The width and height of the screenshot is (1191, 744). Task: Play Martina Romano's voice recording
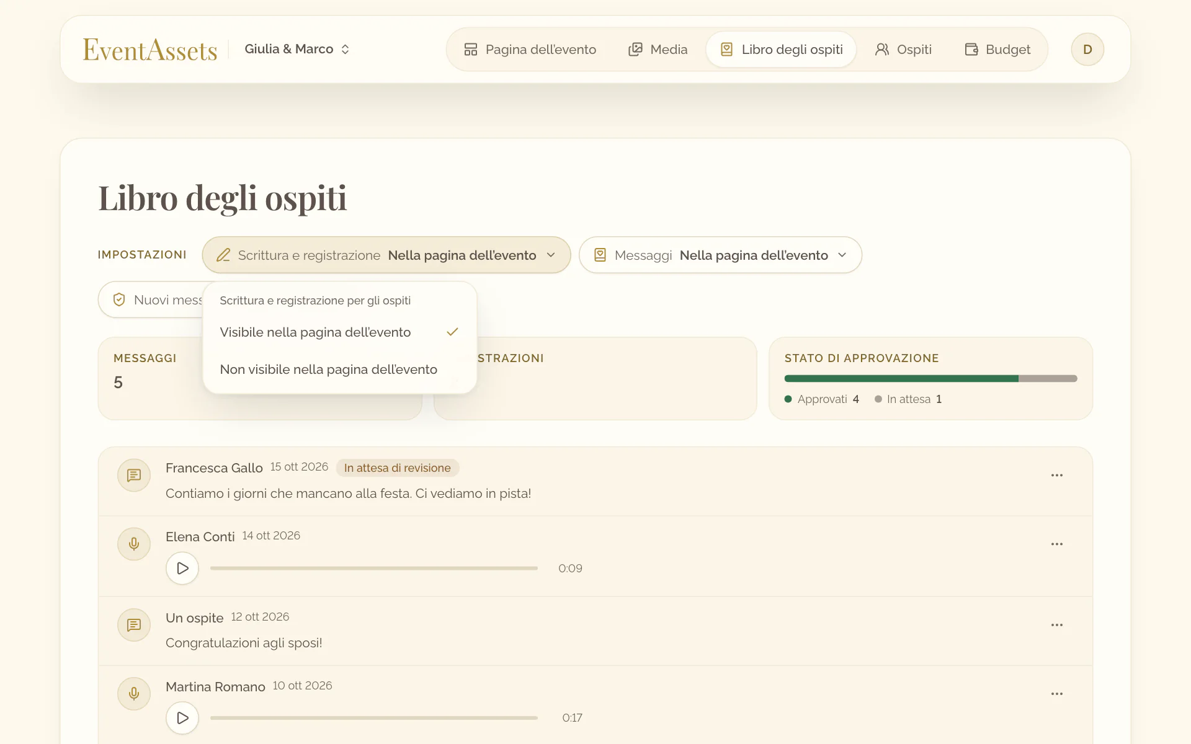182,718
